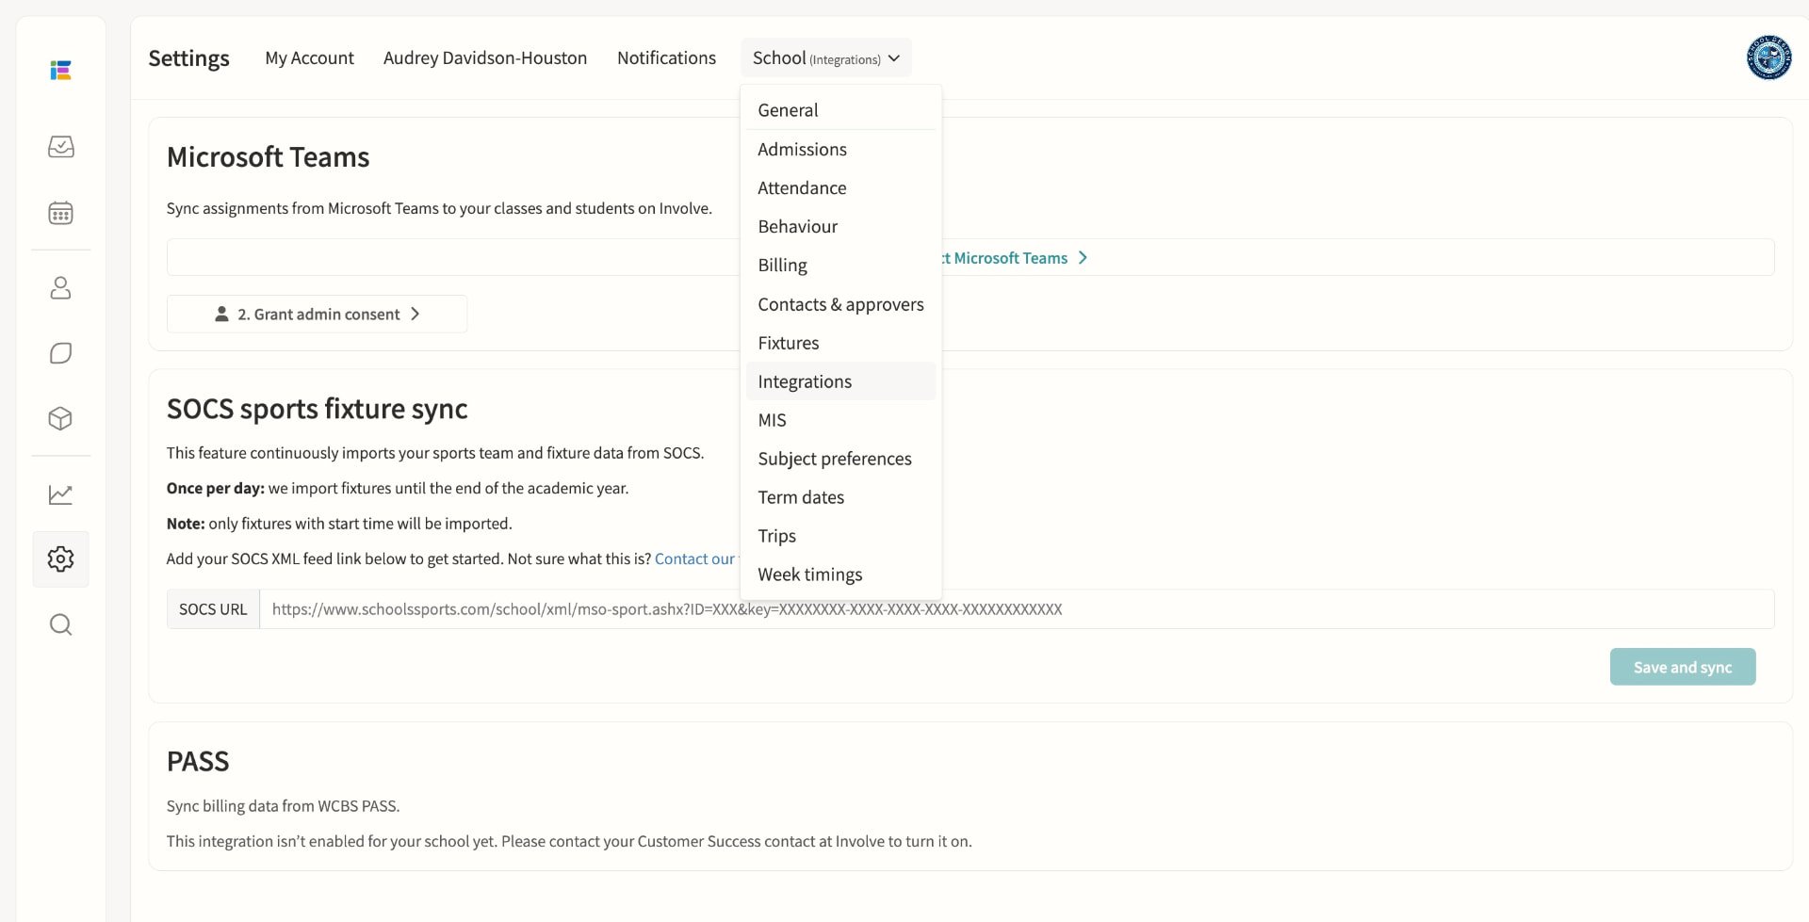Viewport: 1809px width, 922px height.
Task: Click the 'Note:' bold text
Action: (x=186, y=524)
